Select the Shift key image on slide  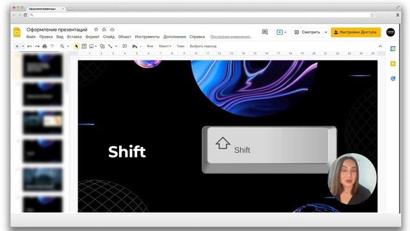(x=269, y=150)
